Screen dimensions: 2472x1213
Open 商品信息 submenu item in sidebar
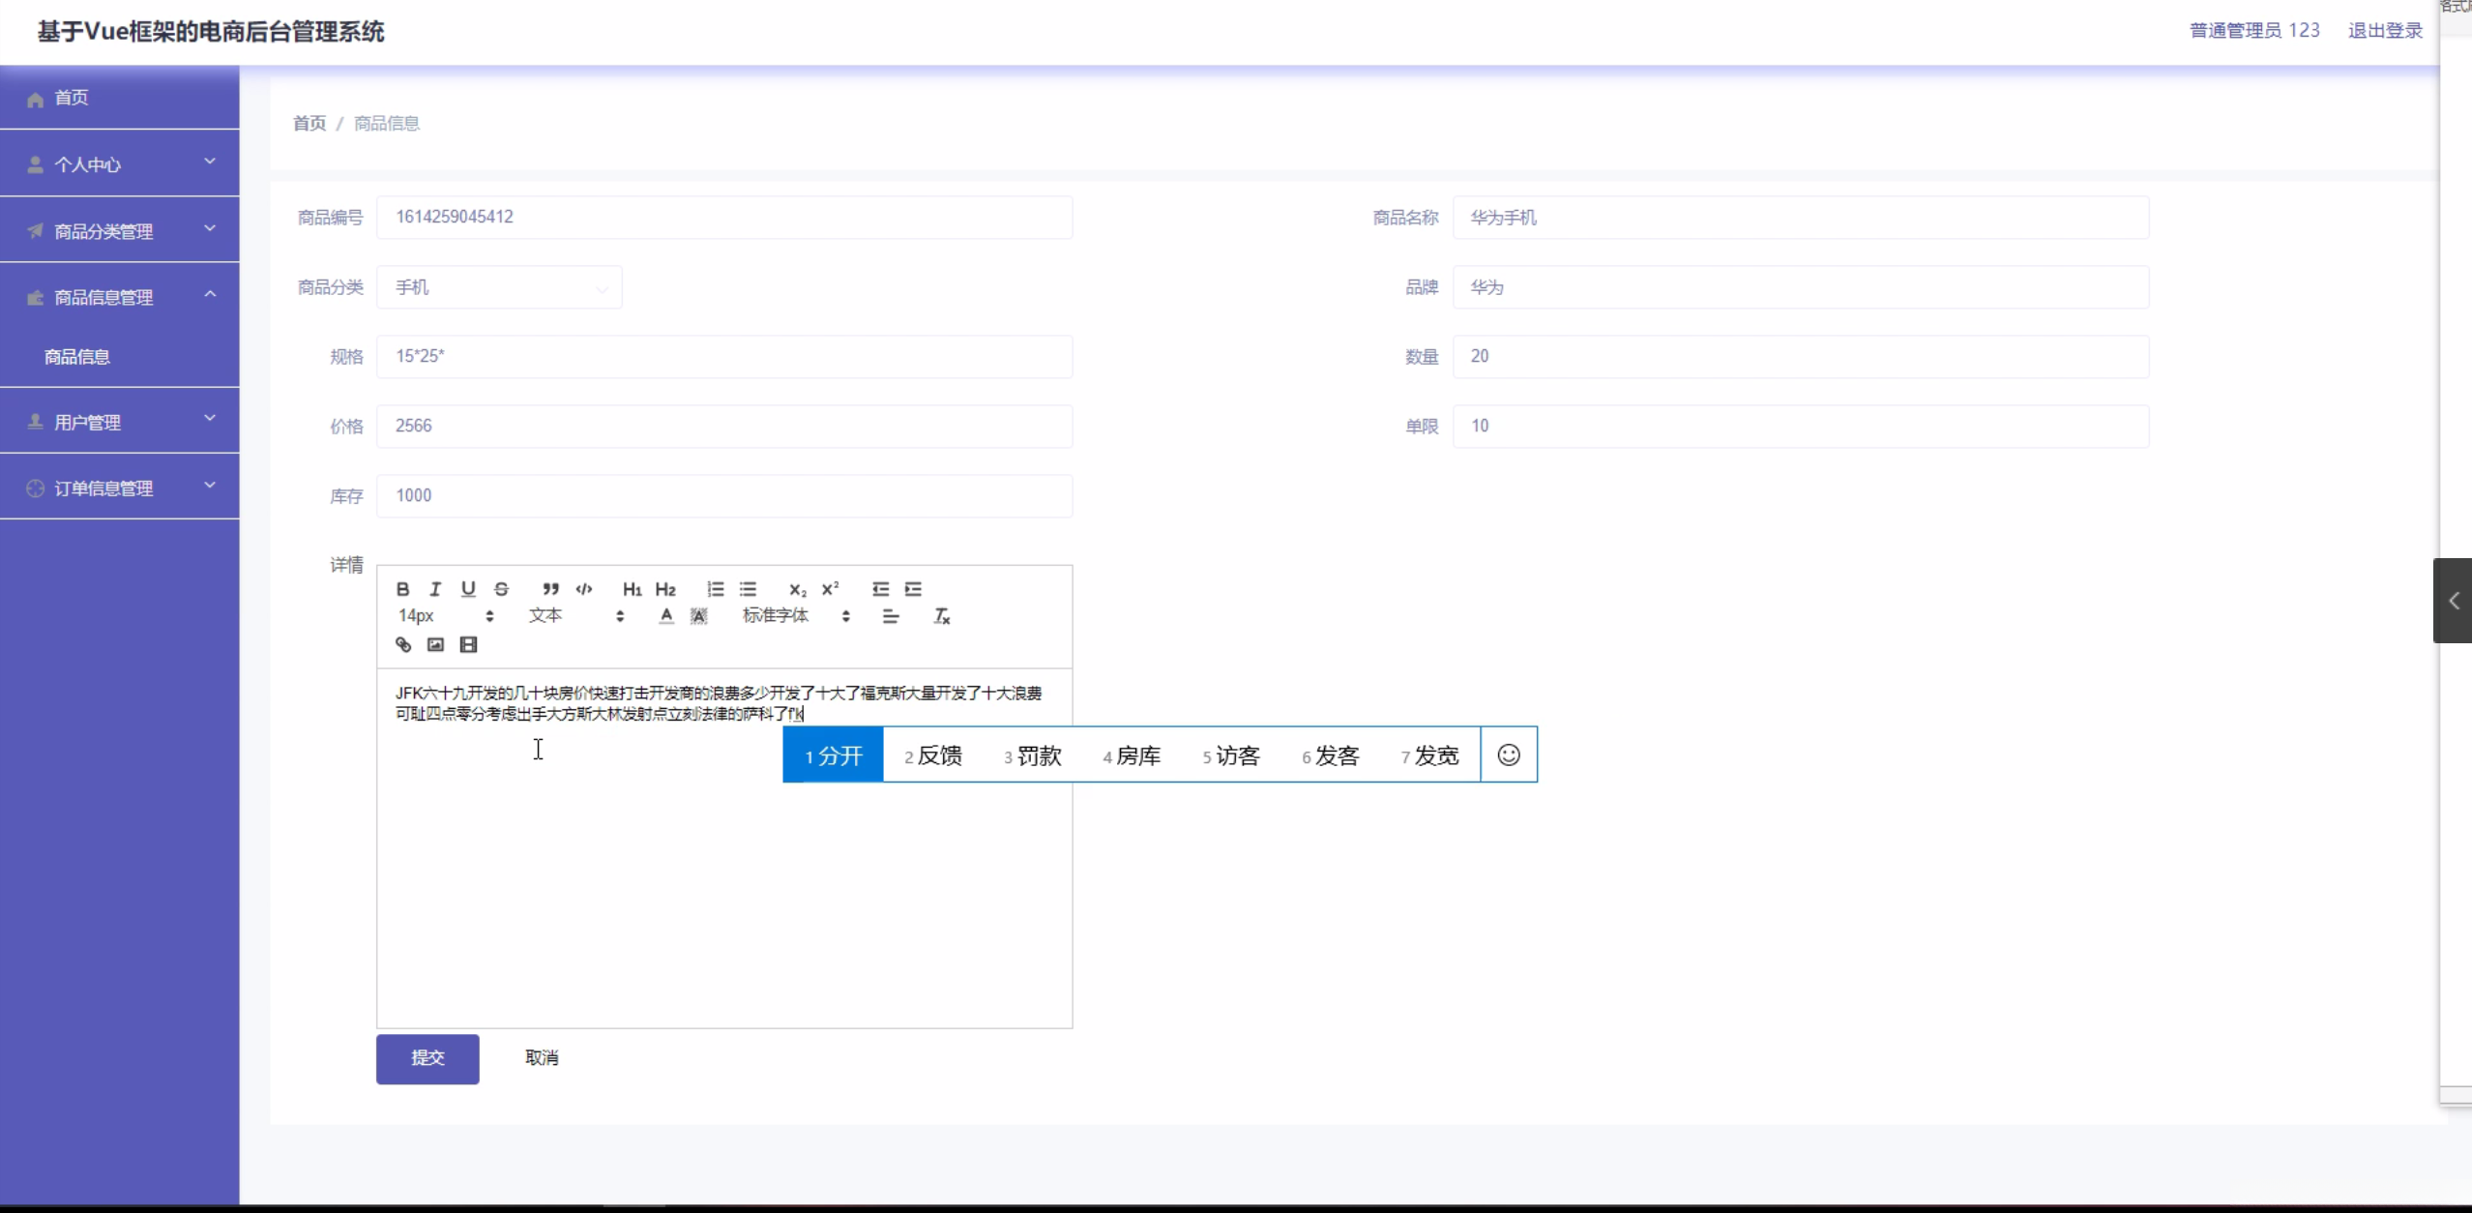coord(77,356)
